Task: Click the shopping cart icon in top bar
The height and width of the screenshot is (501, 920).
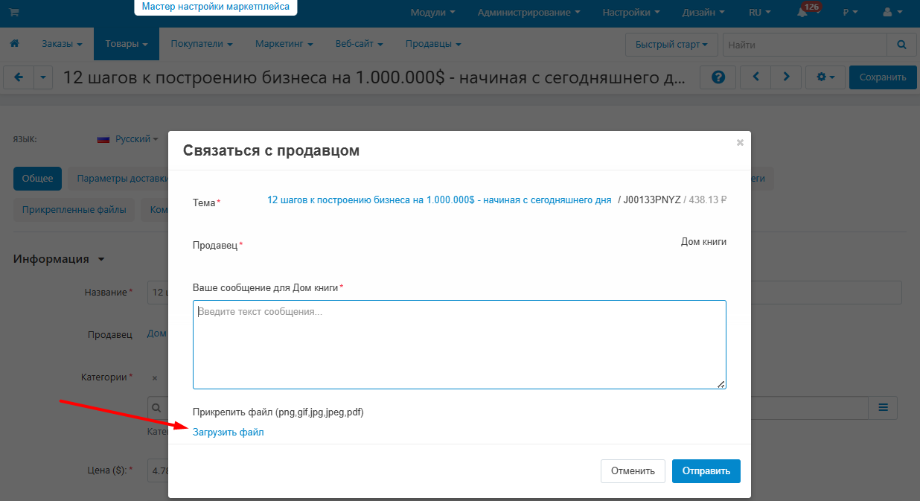Action: [14, 13]
